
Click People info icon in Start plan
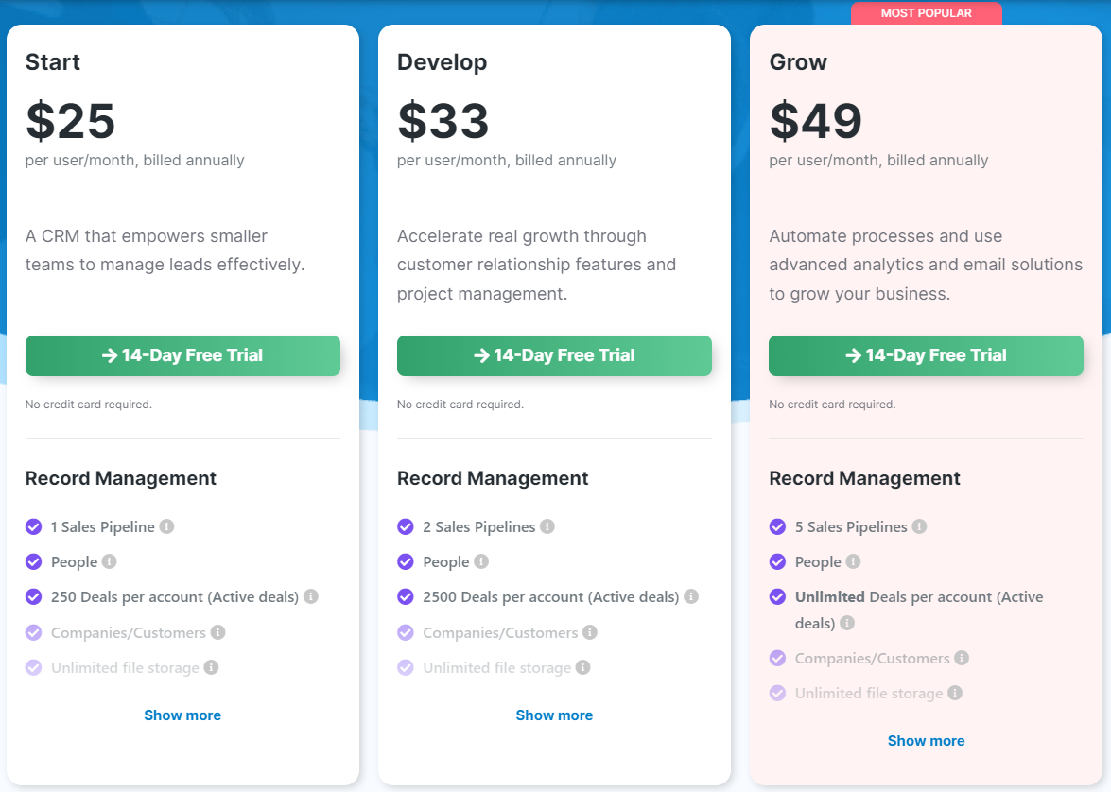click(x=110, y=561)
